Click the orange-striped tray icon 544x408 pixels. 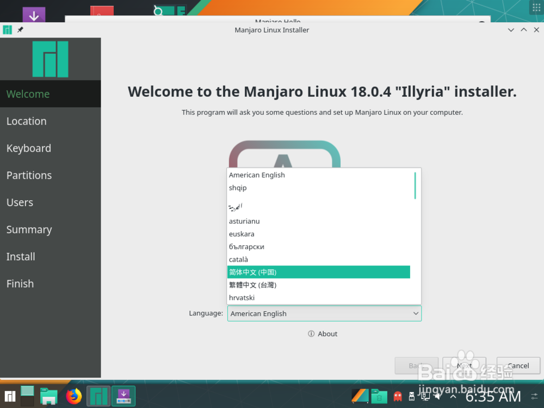(360, 396)
